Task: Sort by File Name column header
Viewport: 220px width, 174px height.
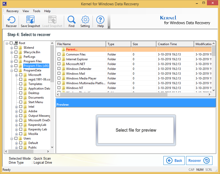Action: 81,44
